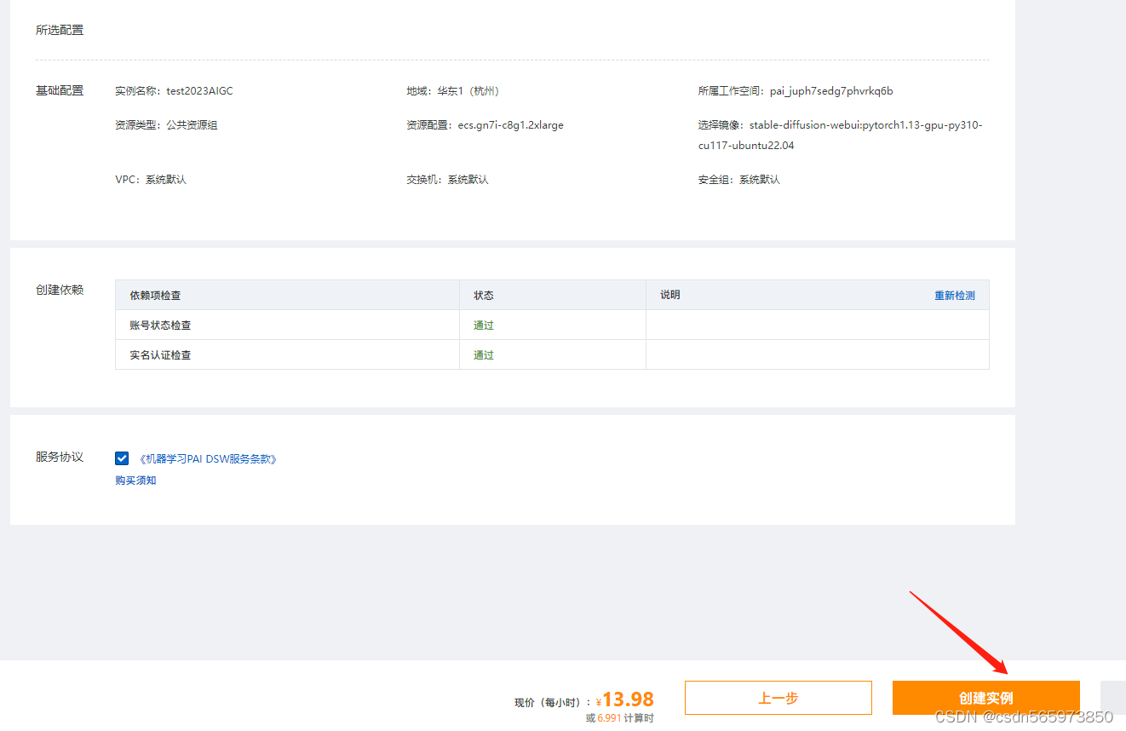Click the 创建依赖 section label
This screenshot has width=1126, height=731.
click(x=60, y=290)
